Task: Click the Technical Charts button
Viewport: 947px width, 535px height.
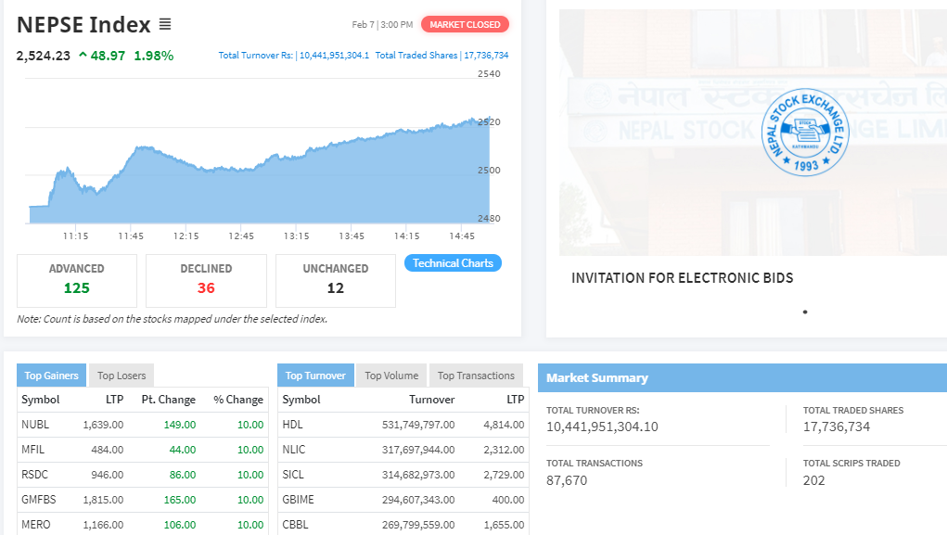Action: tap(453, 263)
